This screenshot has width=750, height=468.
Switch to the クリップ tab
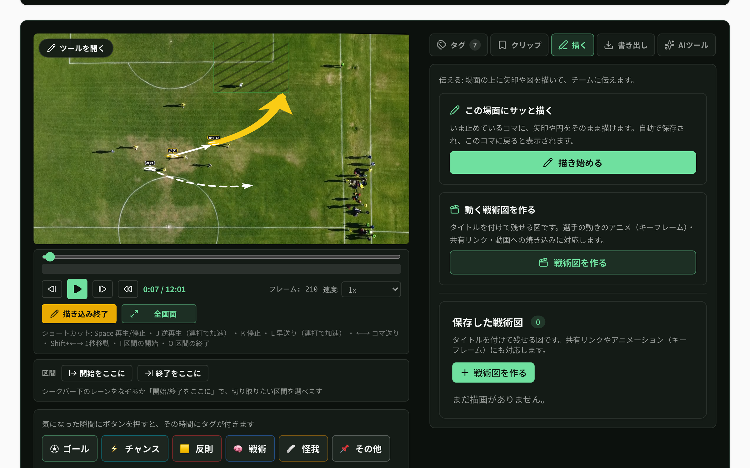tap(519, 45)
